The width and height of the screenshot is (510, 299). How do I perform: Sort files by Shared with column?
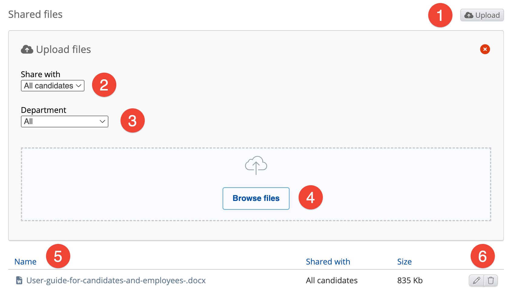click(328, 261)
